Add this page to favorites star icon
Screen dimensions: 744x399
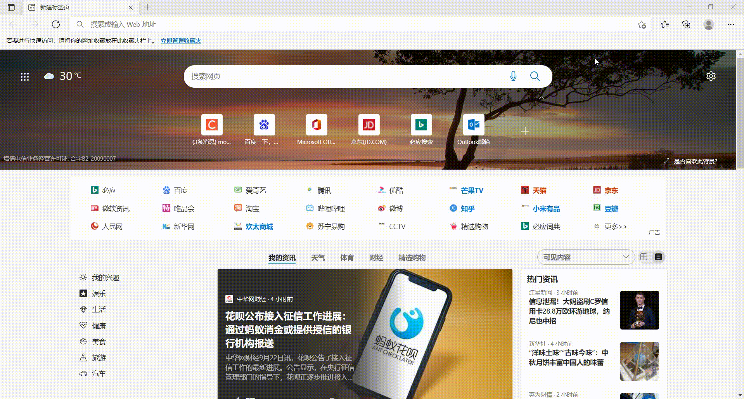pos(642,24)
